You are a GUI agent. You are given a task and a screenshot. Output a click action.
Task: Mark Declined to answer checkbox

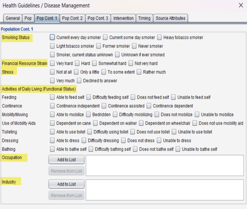coord(79,81)
